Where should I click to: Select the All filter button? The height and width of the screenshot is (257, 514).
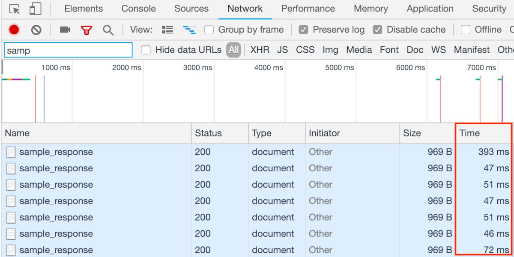[233, 50]
